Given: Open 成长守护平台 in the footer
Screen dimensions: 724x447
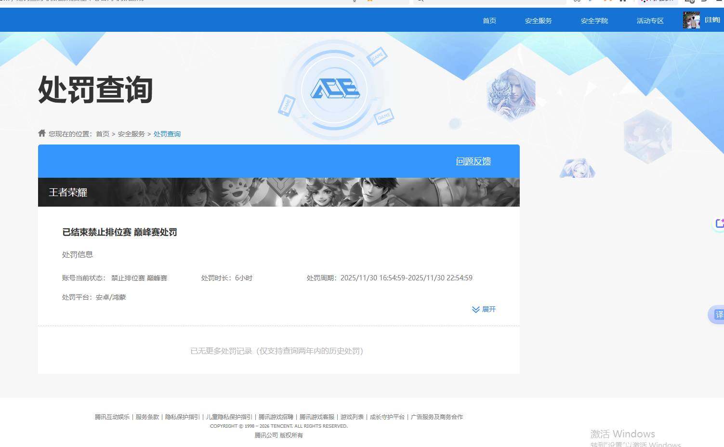Looking at the screenshot, I should click(388, 417).
